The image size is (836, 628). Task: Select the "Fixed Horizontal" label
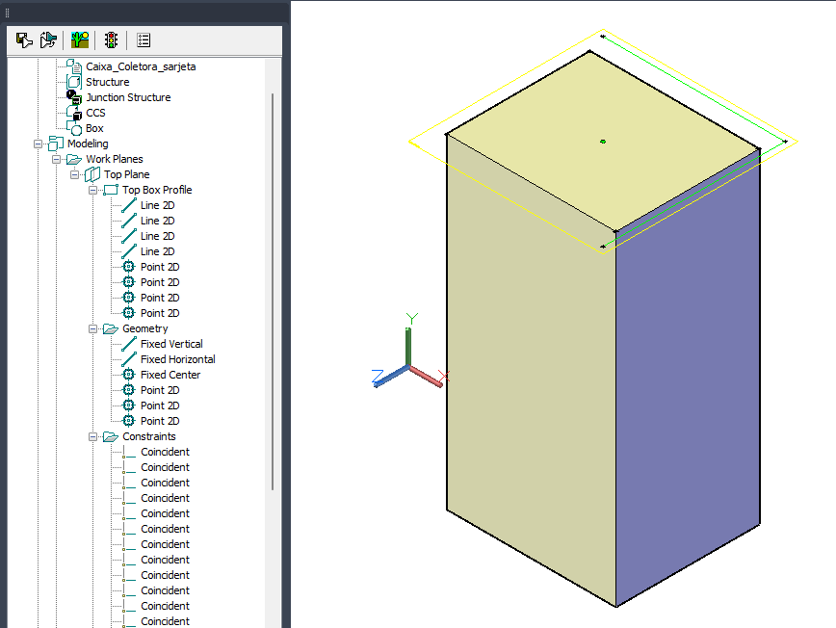click(x=178, y=359)
